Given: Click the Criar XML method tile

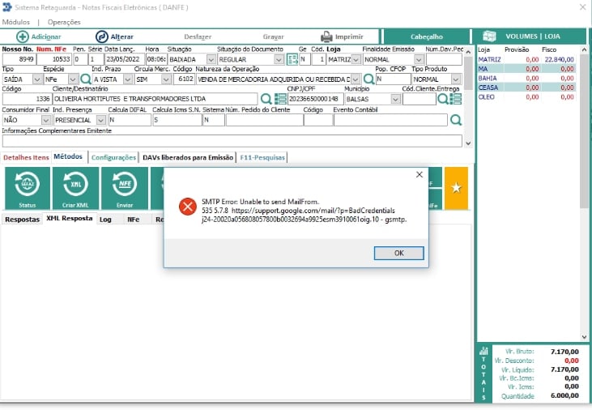Looking at the screenshot, I should (75, 188).
